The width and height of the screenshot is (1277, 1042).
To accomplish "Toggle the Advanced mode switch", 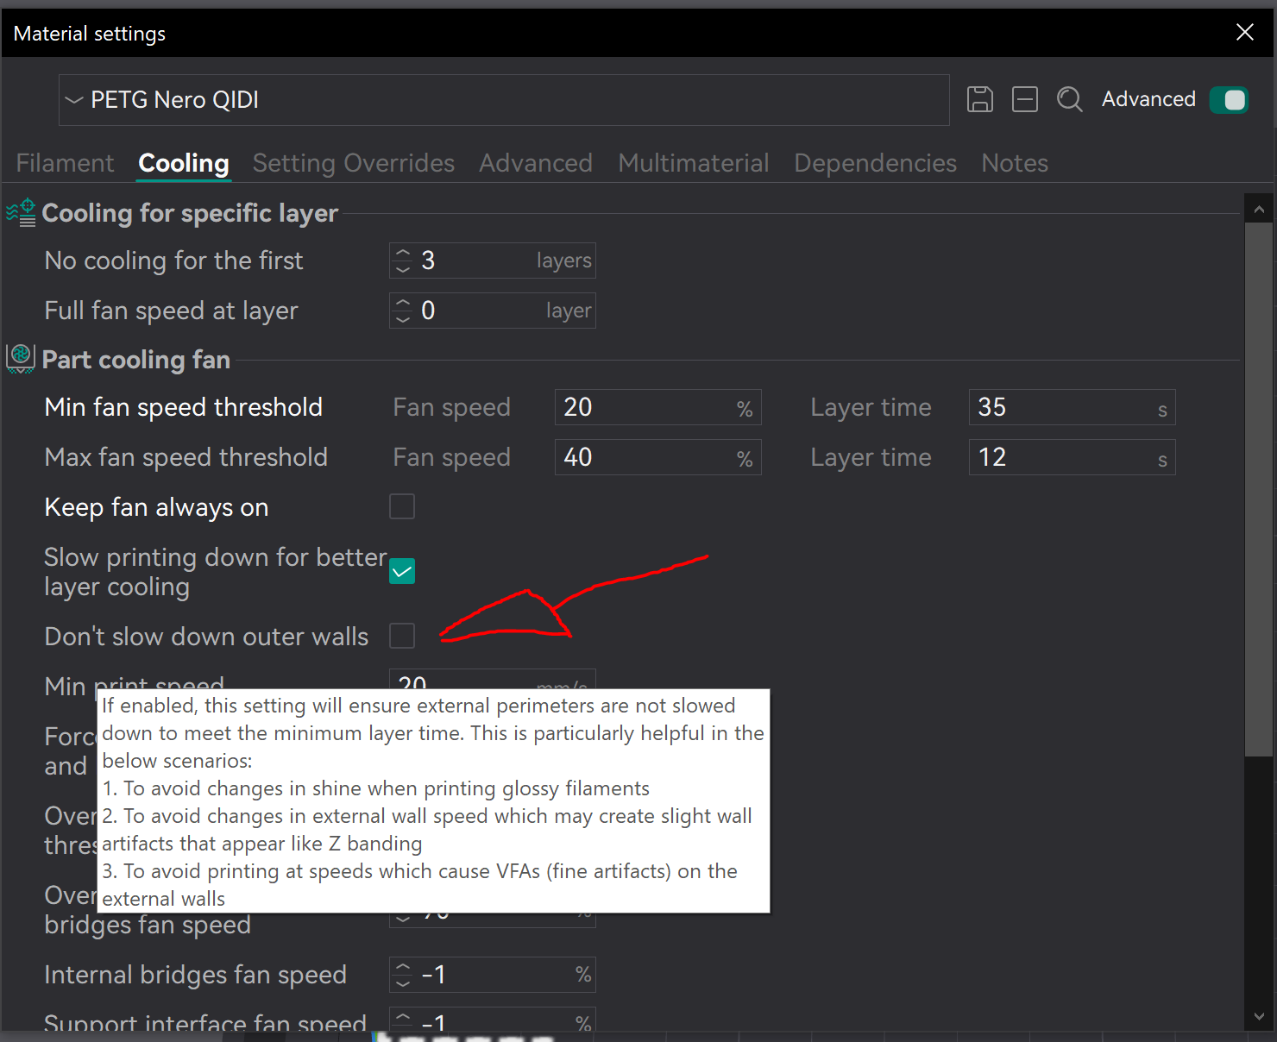I will tap(1229, 100).
